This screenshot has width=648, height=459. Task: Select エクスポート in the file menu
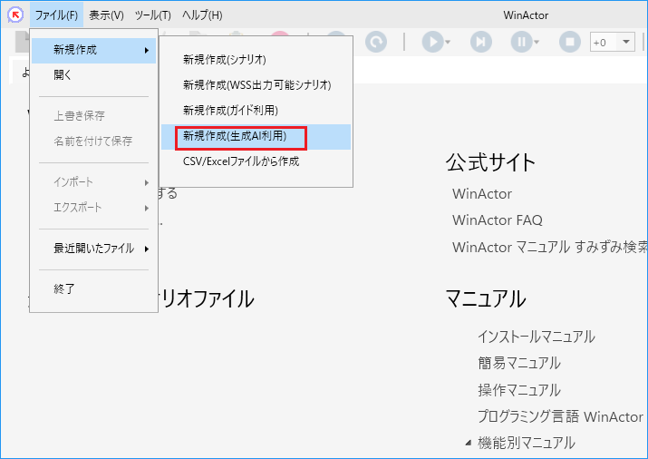click(94, 208)
